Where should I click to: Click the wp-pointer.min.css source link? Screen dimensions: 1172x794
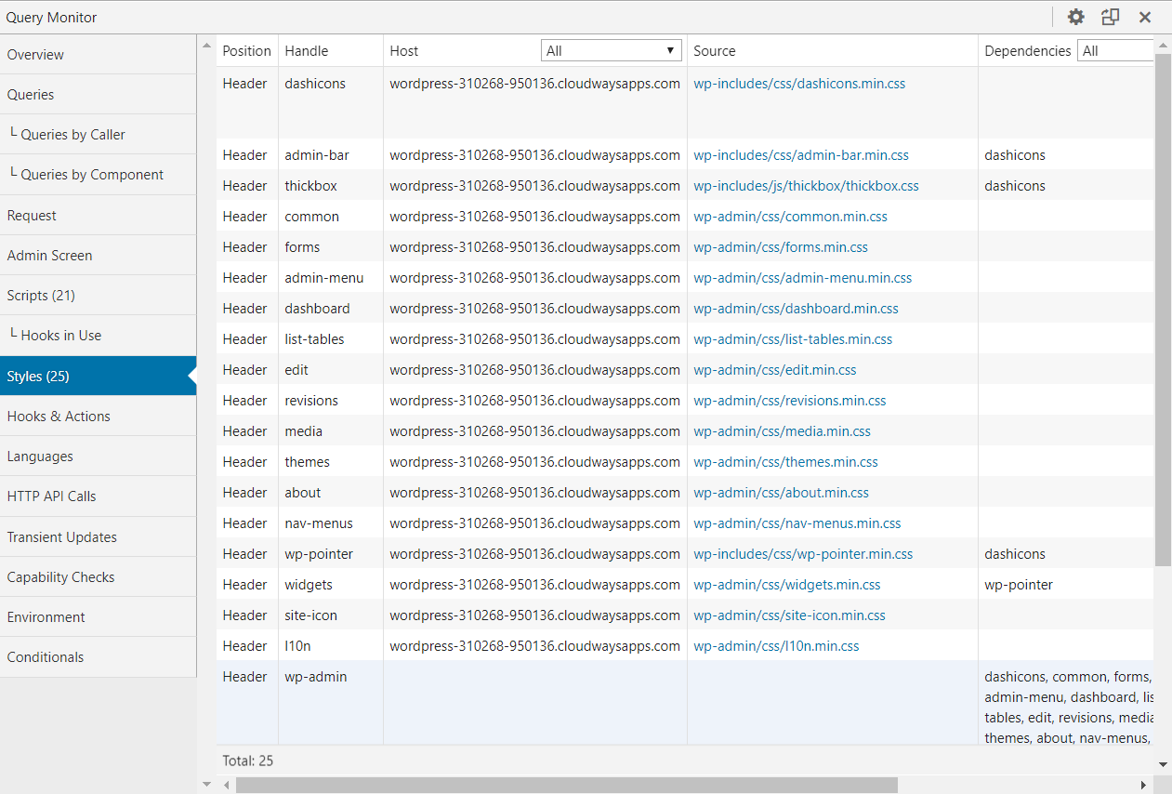pos(803,554)
